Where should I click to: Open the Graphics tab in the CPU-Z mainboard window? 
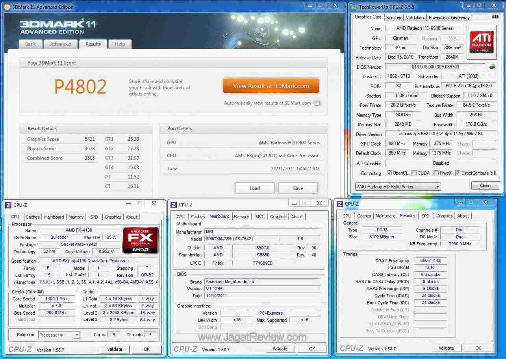point(278,217)
